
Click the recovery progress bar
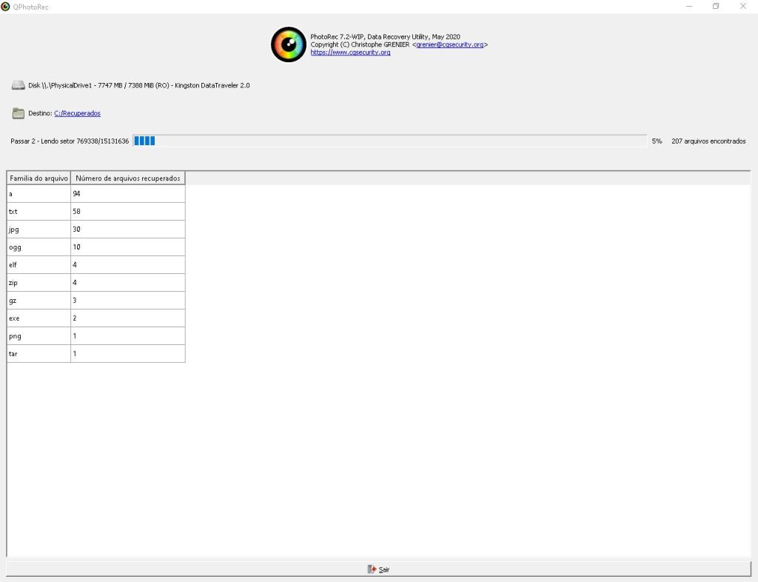coord(389,141)
